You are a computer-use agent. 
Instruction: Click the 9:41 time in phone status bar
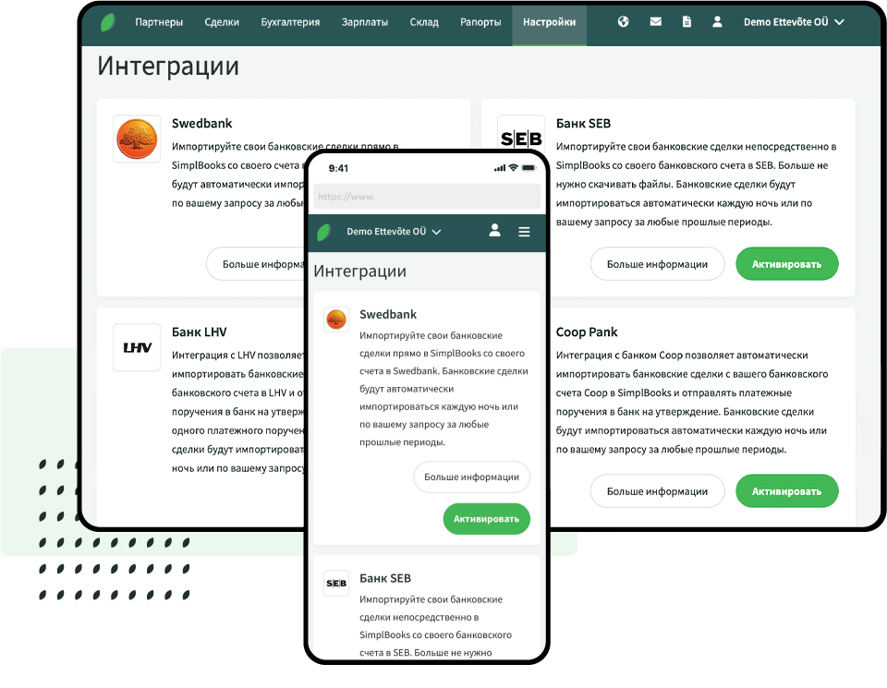pyautogui.click(x=338, y=168)
